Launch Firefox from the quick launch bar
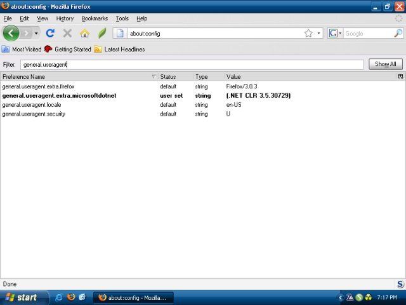Image resolution: width=406 pixels, height=305 pixels. click(71, 297)
